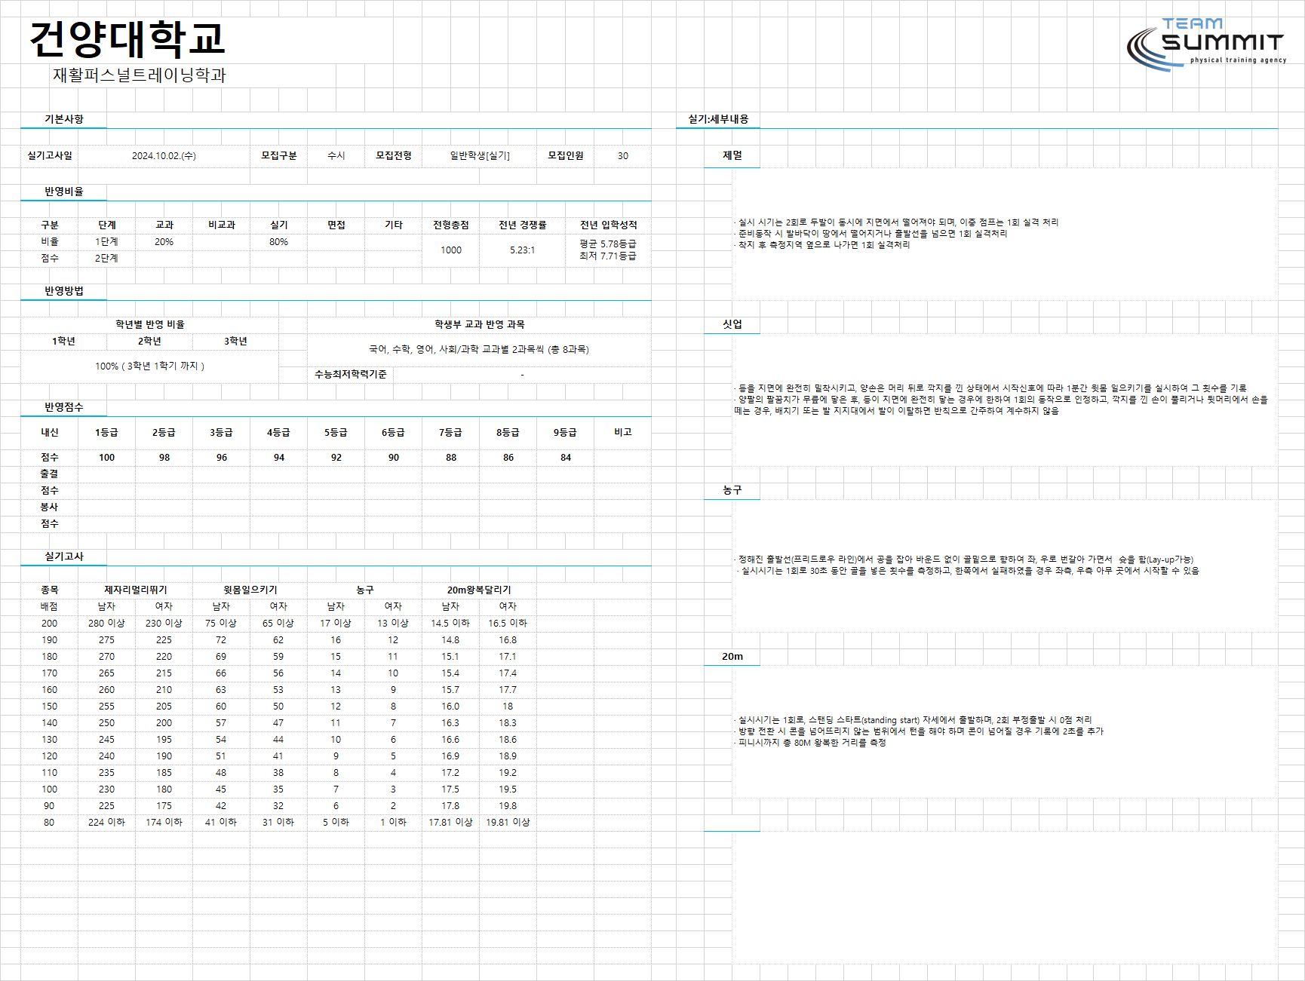The image size is (1305, 981).
Task: Select the 제자리멀리뛰기 column header
Action: pos(136,590)
